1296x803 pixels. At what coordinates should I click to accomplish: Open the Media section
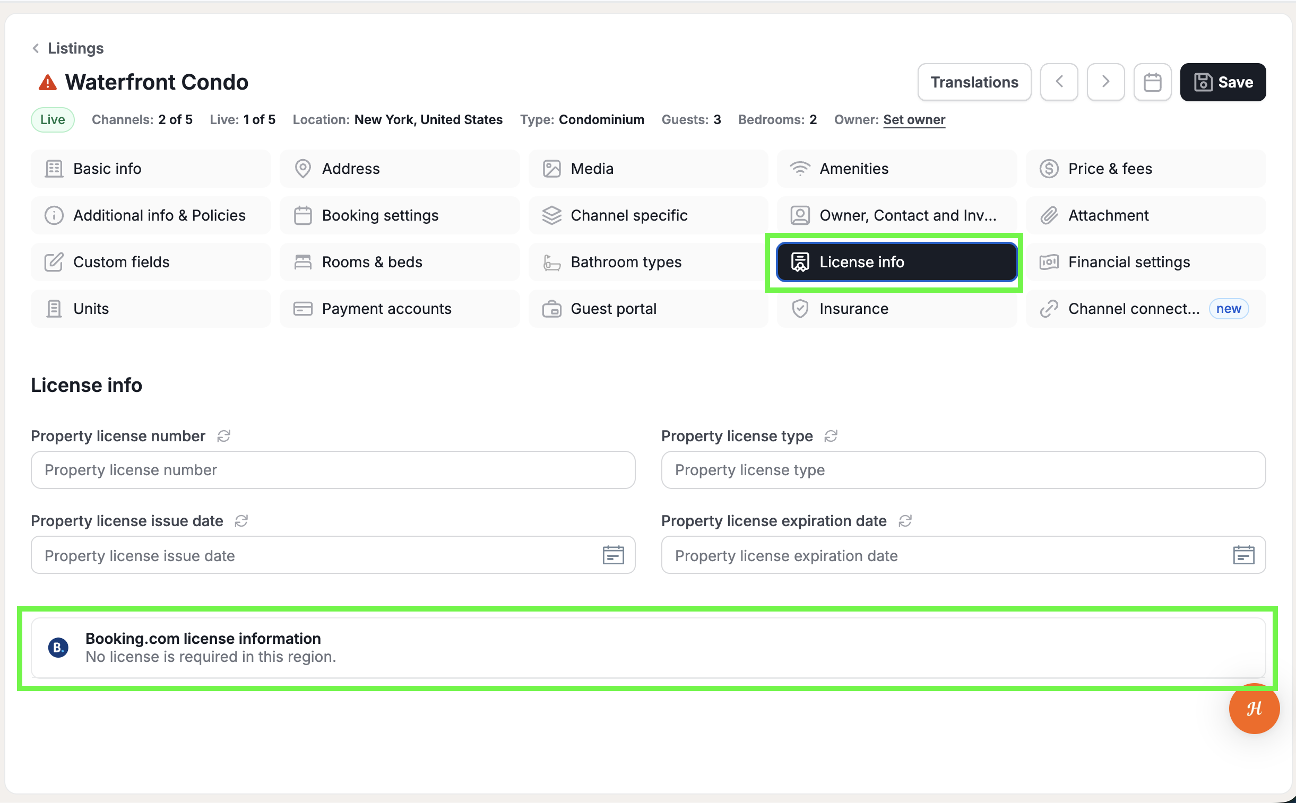point(649,169)
